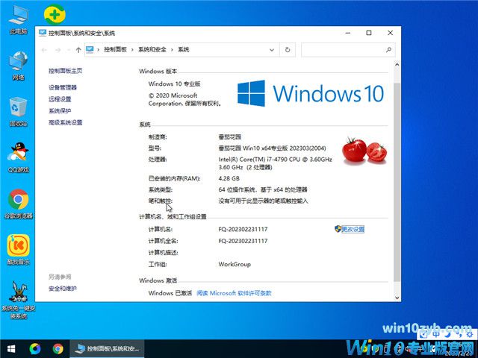Open 系统保护 link
The height and width of the screenshot is (358, 478).
point(60,111)
